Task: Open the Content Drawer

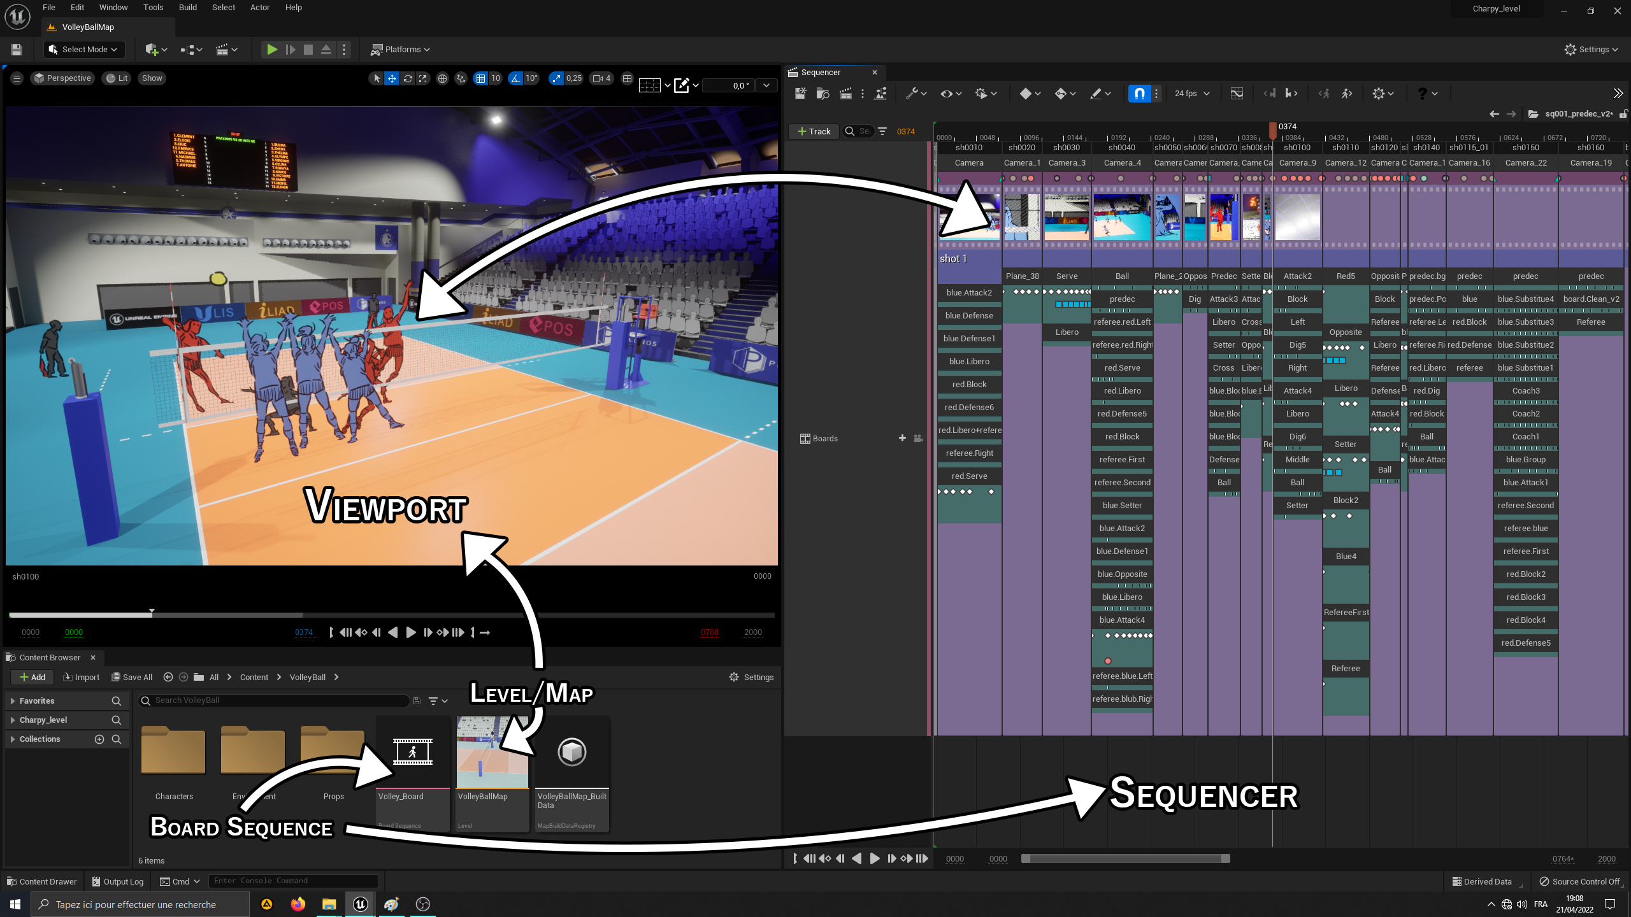Action: [41, 882]
